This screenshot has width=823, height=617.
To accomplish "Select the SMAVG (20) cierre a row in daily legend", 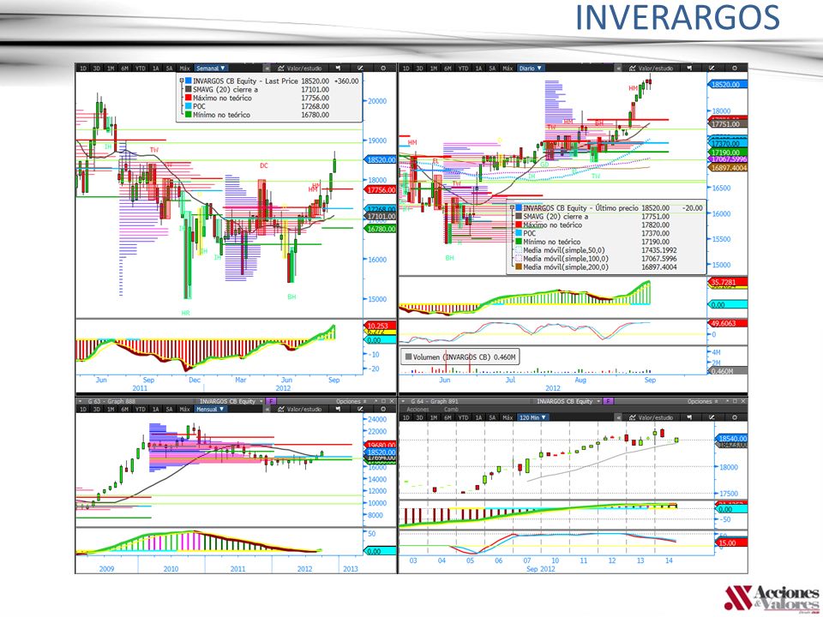I will point(592,217).
